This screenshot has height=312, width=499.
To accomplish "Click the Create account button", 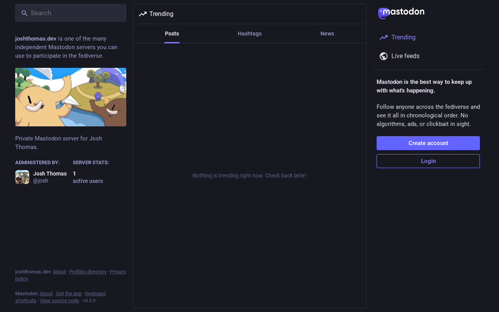I will (428, 143).
